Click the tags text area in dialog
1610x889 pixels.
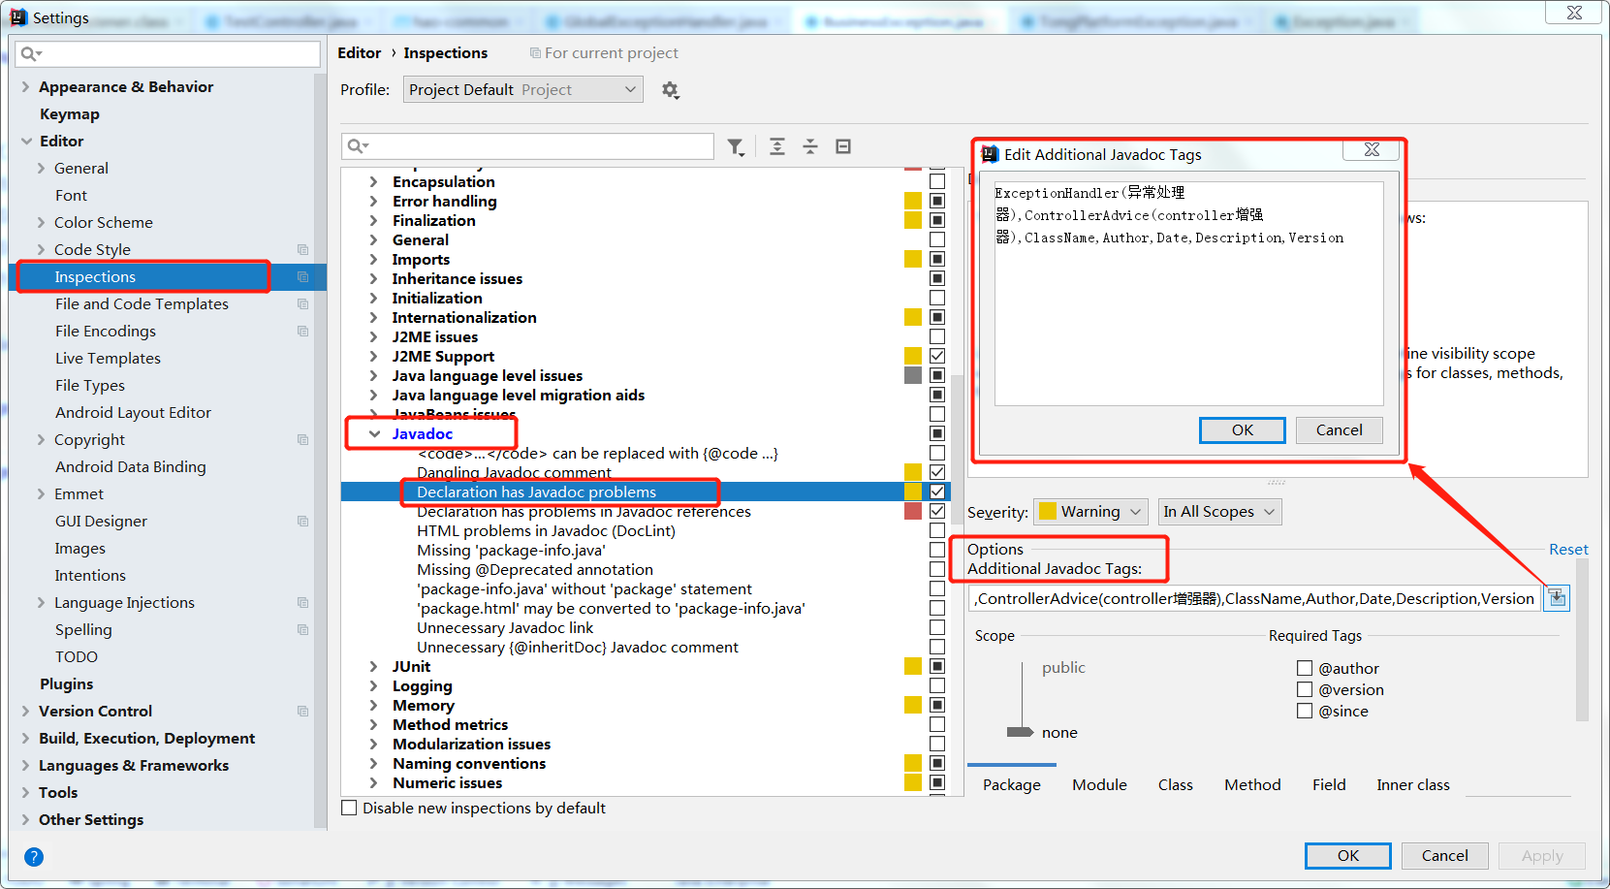pos(1188,293)
